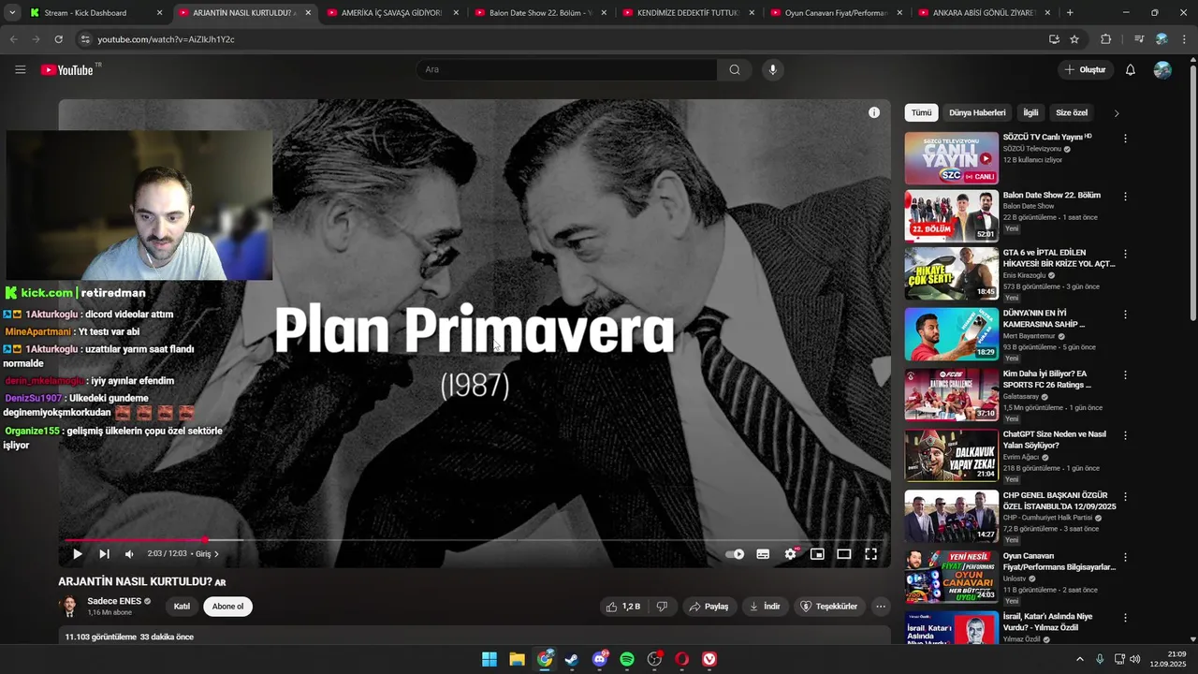Open the YouTube hamburger guide menu

pyautogui.click(x=20, y=69)
